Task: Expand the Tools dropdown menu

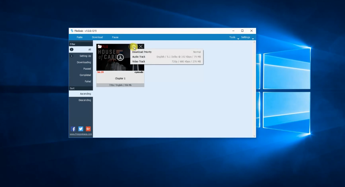Action: pyautogui.click(x=233, y=37)
